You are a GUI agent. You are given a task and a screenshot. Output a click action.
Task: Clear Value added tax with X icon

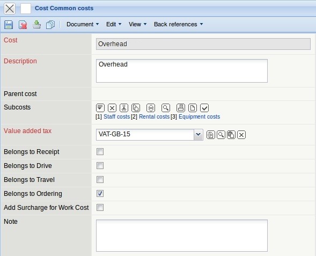241,135
